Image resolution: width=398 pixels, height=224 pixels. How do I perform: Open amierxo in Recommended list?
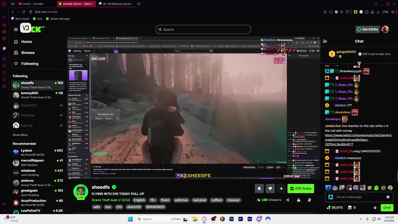[38, 183]
